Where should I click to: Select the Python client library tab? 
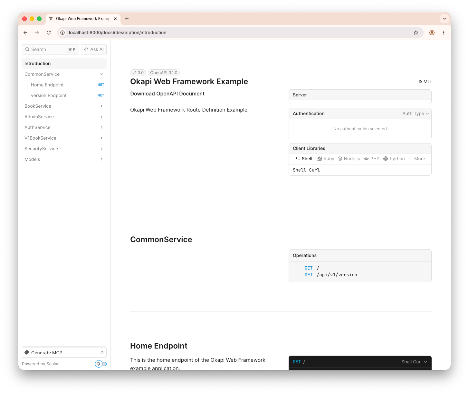(x=394, y=159)
